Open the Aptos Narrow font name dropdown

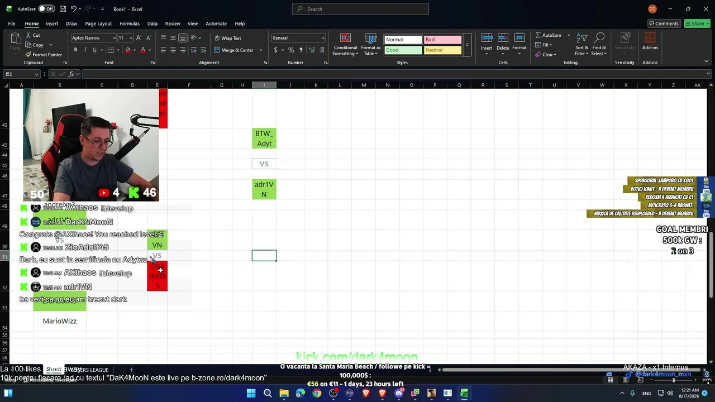click(113, 38)
